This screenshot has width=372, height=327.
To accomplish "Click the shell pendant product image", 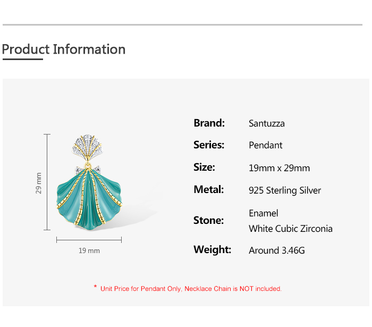I will point(89,191).
